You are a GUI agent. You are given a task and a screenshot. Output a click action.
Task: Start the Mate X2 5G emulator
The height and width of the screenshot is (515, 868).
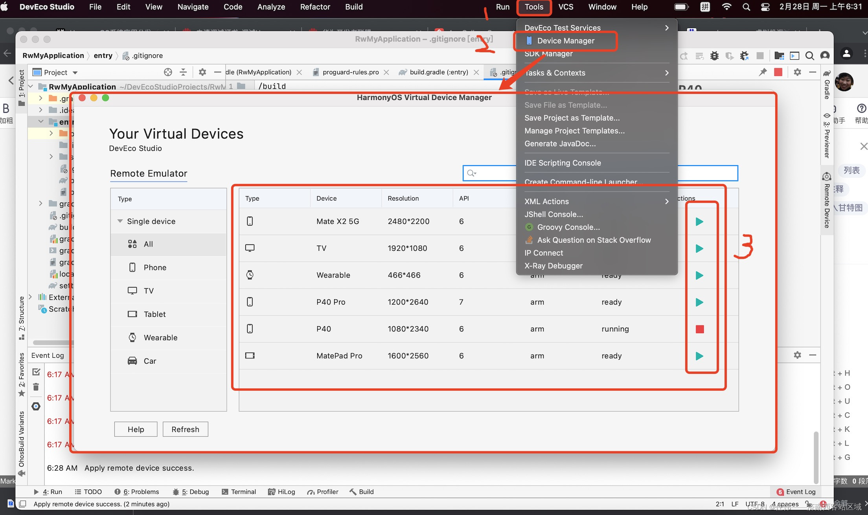tap(699, 222)
